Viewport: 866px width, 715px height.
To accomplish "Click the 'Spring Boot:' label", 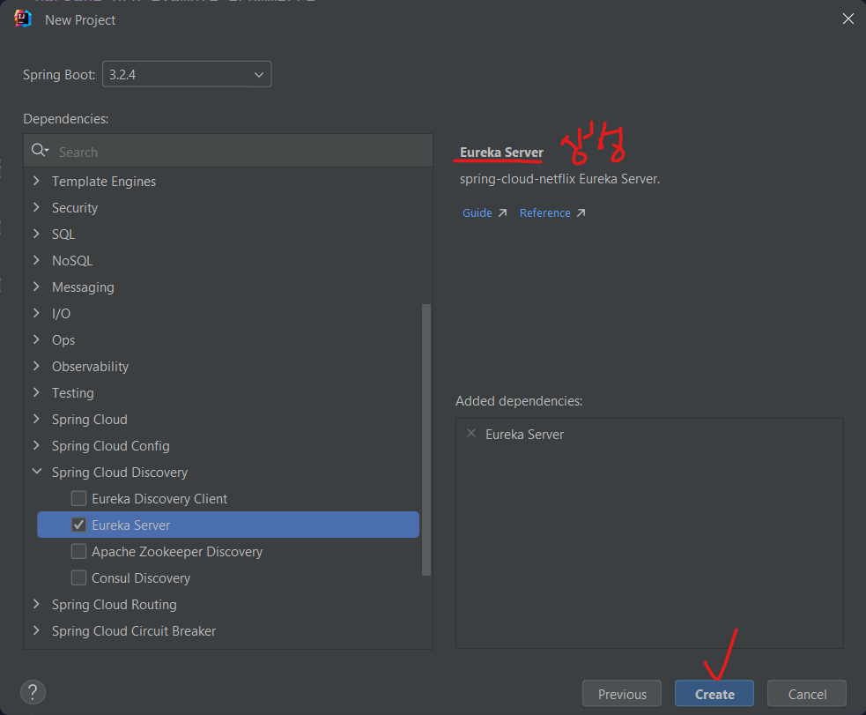I will tap(59, 75).
